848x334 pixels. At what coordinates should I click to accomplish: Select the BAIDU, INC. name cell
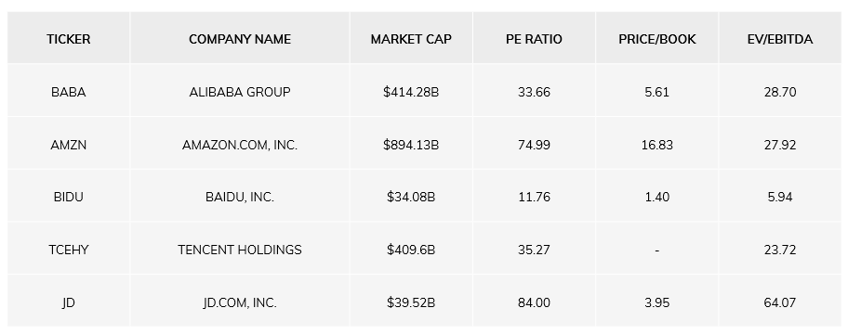240,198
